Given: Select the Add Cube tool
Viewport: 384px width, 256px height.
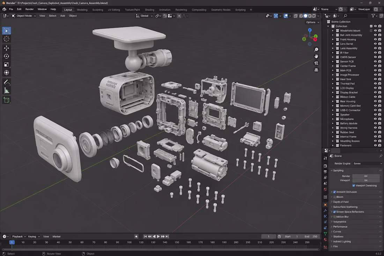Looking at the screenshot, I should (x=7, y=100).
